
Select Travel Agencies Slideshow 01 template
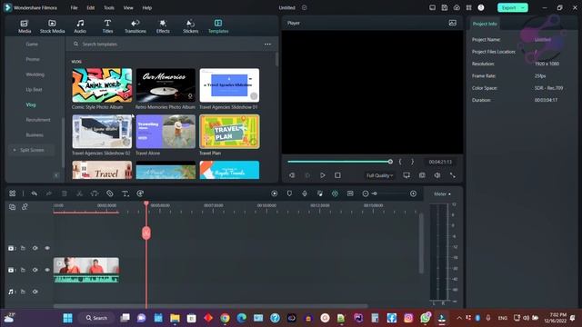click(229, 85)
